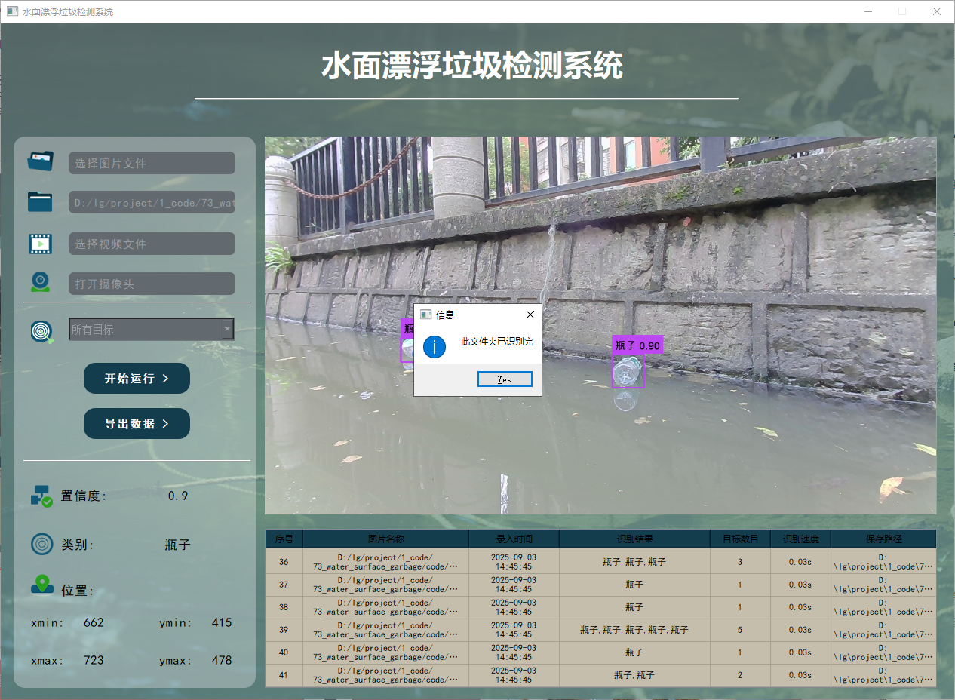The width and height of the screenshot is (955, 700).
Task: Open the 所有目标 dropdown
Action: [152, 329]
